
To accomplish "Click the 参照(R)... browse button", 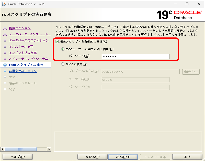I will tap(191, 72).
